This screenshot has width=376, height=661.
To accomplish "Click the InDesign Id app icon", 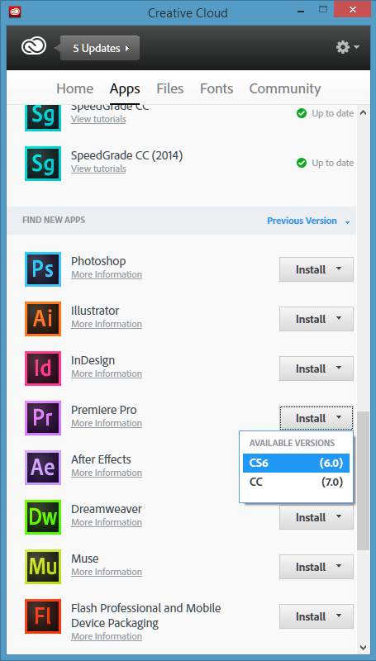I will point(43,369).
